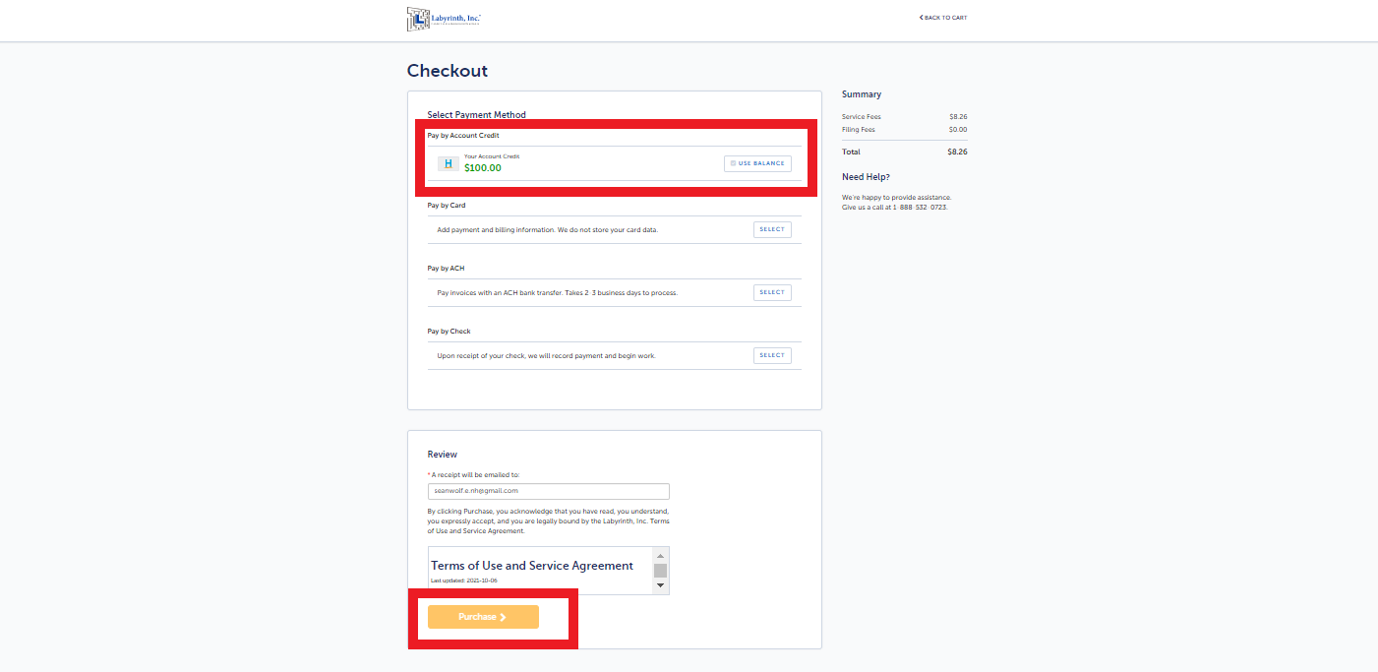This screenshot has height=672, width=1378.
Task: Click the chevron on the Purchase button
Action: tap(503, 617)
